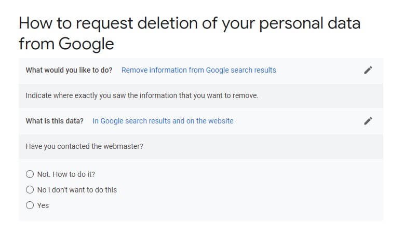Edit the "What would you like to do?" answer with the pencil icon
Image resolution: width=404 pixels, height=236 pixels.
click(x=368, y=70)
